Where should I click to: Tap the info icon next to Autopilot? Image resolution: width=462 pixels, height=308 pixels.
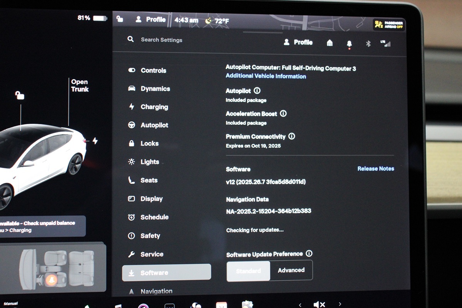pyautogui.click(x=257, y=91)
